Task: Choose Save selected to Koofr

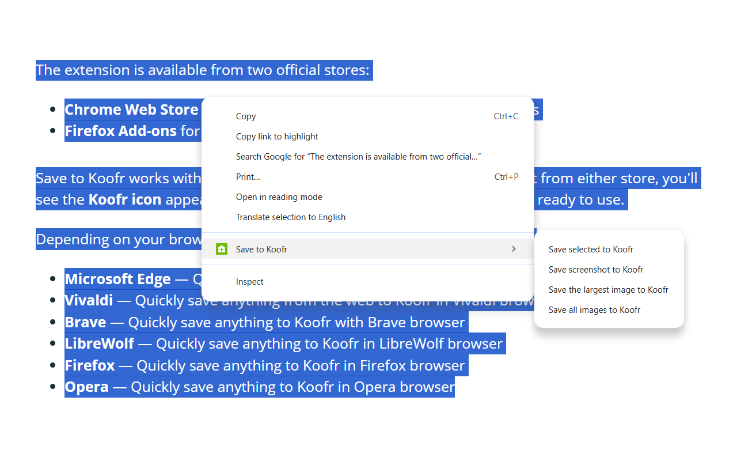Action: (609, 250)
